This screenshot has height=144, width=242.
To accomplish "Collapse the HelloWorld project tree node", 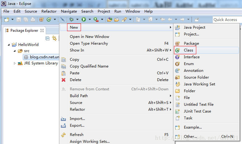I will [x=9, y=45].
